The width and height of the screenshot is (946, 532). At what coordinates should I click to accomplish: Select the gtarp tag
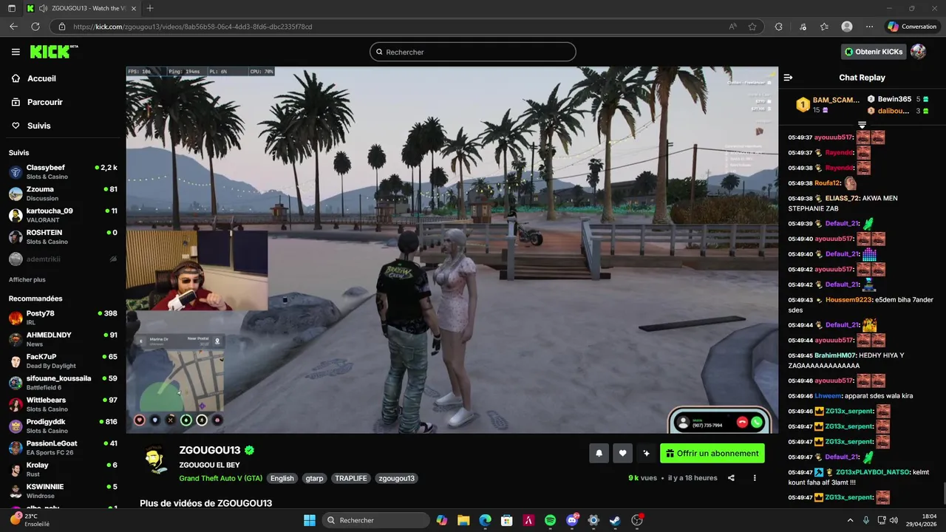tap(314, 478)
